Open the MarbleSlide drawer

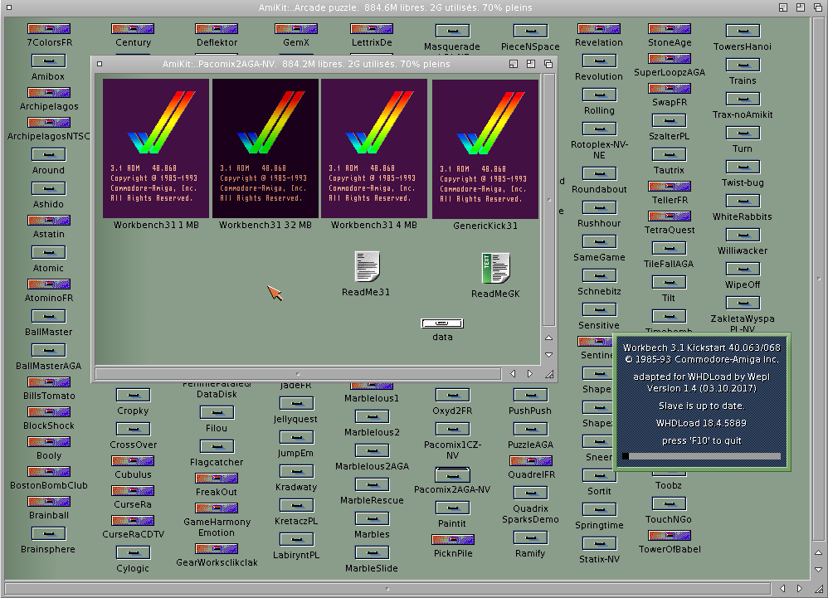(x=373, y=553)
